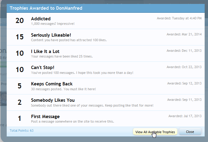Click the Trophies Awarded to DonManfred heading

tap(46, 8)
